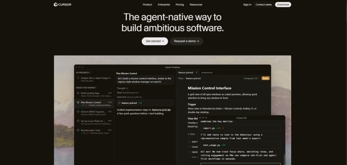Click the READY FOR REVIEW section header
Viewport: 347px width, 165px height.
(x=86, y=88)
